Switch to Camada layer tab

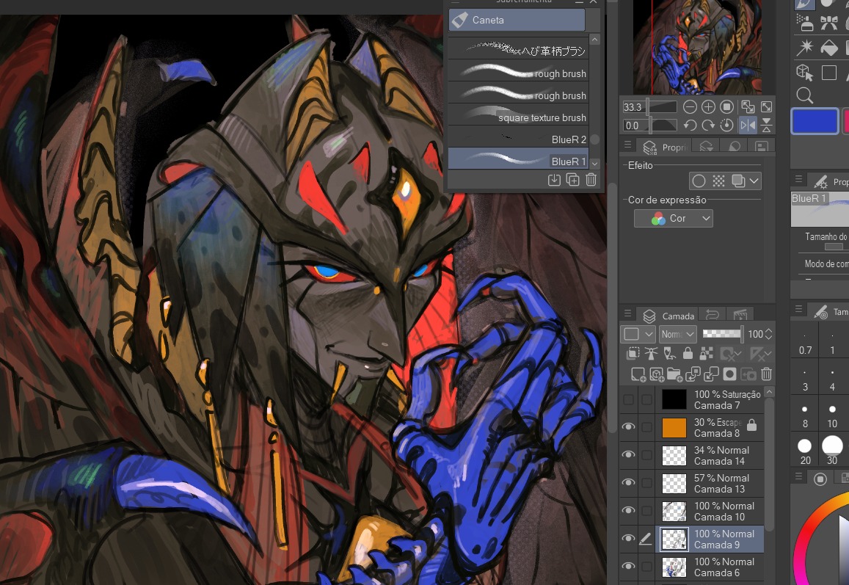668,316
